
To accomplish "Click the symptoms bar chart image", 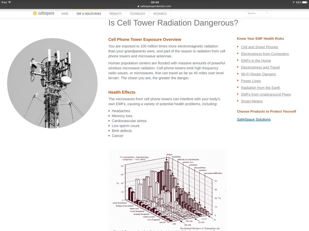I will 167,190.
